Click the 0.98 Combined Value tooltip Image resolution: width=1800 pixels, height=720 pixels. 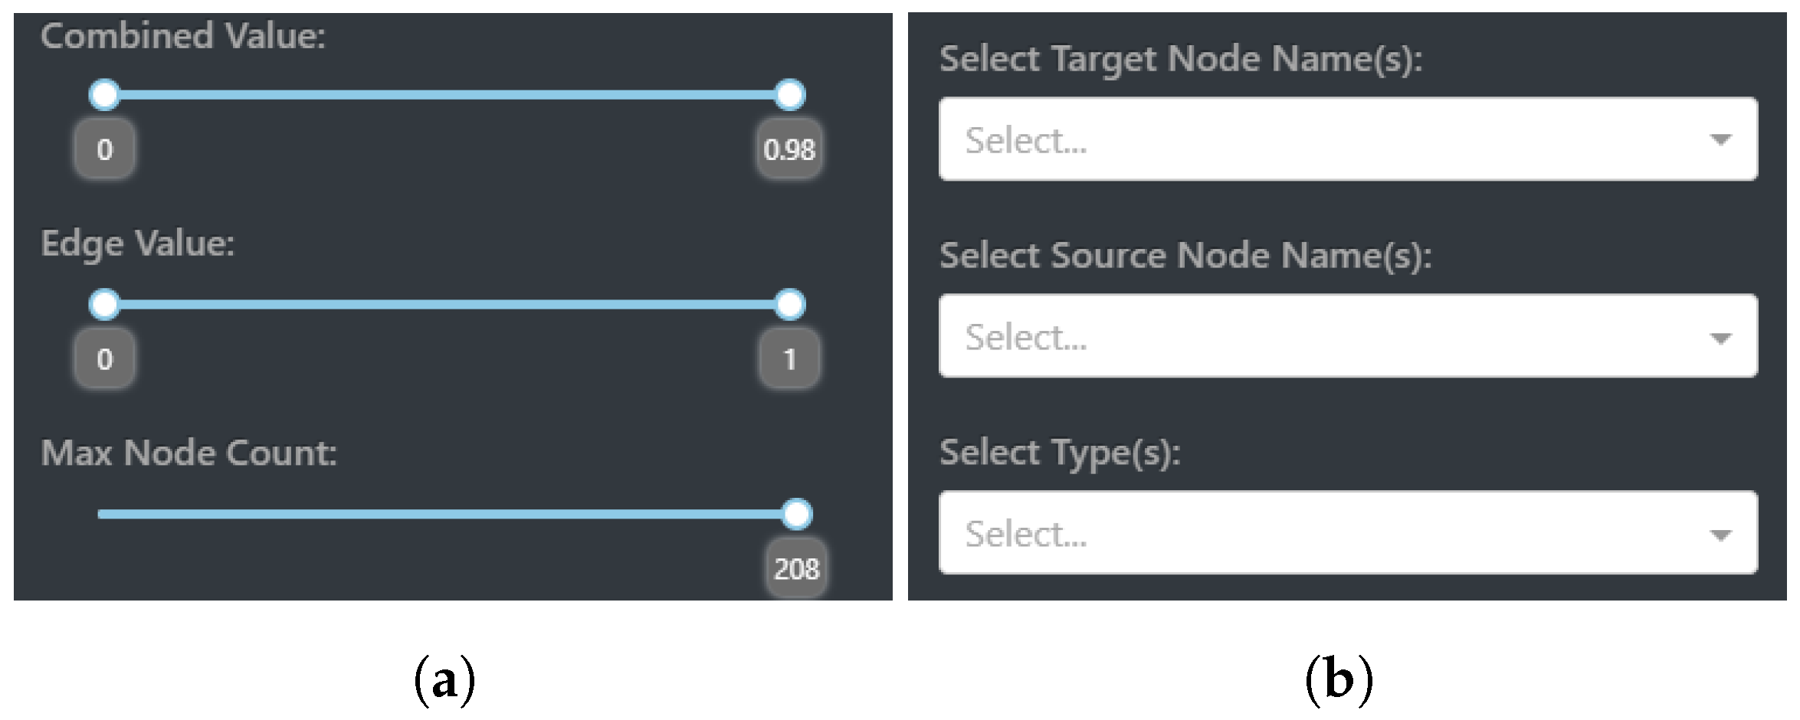point(789,149)
